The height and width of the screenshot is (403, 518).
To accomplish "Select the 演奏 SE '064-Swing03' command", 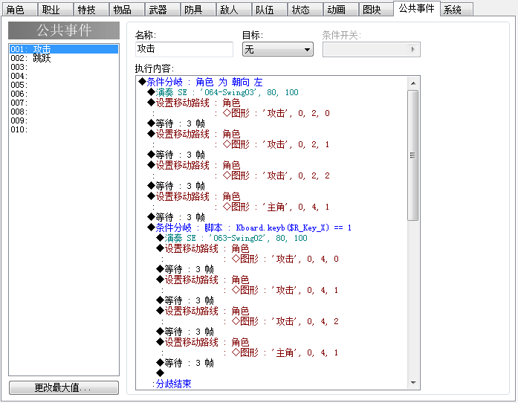I will (x=223, y=92).
